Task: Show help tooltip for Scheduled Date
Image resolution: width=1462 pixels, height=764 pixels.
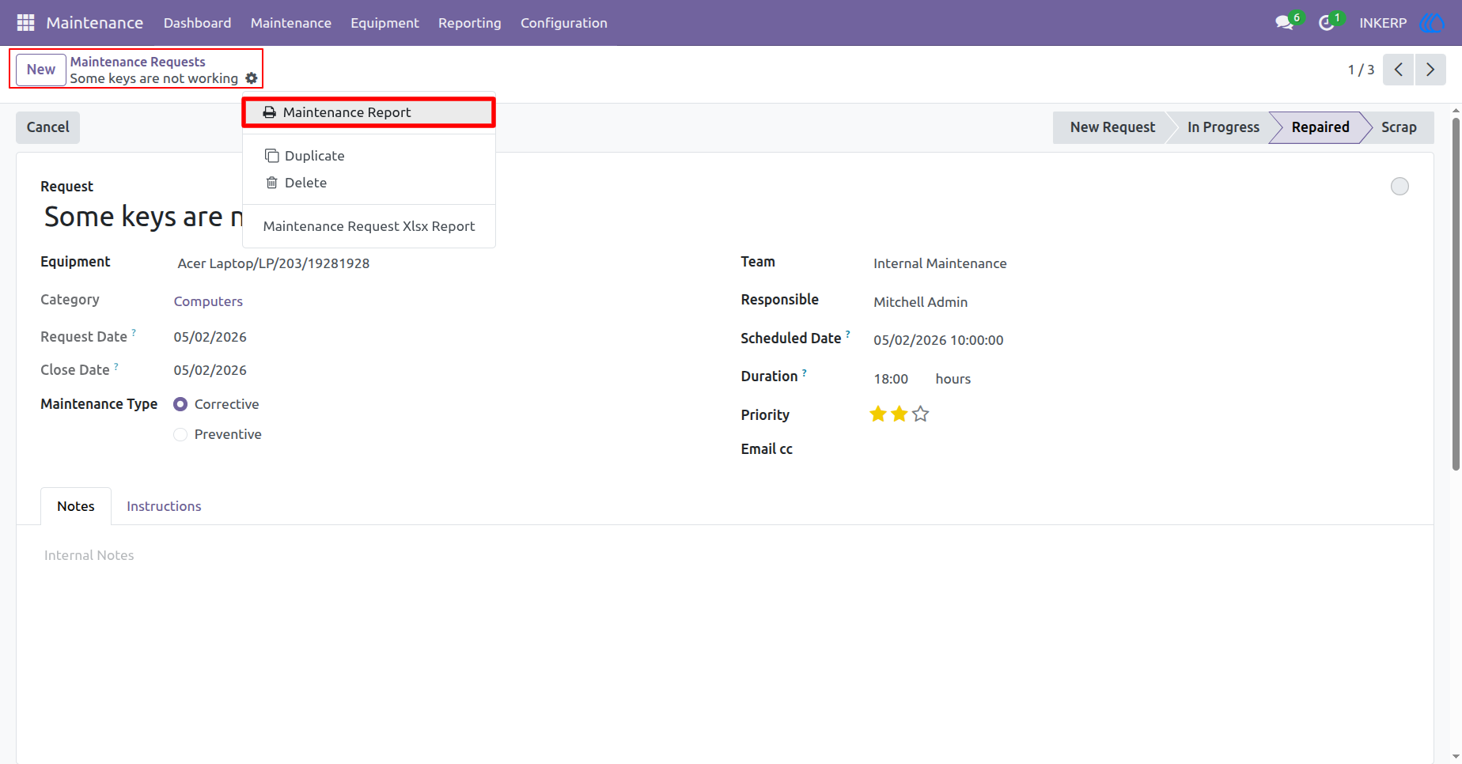Action: click(x=848, y=335)
